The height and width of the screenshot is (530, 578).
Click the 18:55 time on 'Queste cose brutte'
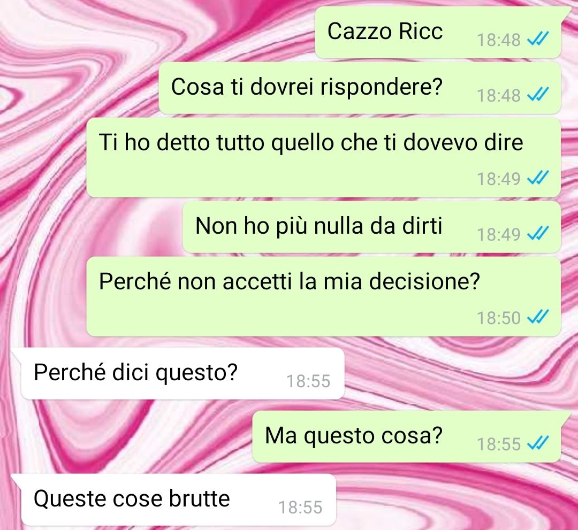click(300, 508)
